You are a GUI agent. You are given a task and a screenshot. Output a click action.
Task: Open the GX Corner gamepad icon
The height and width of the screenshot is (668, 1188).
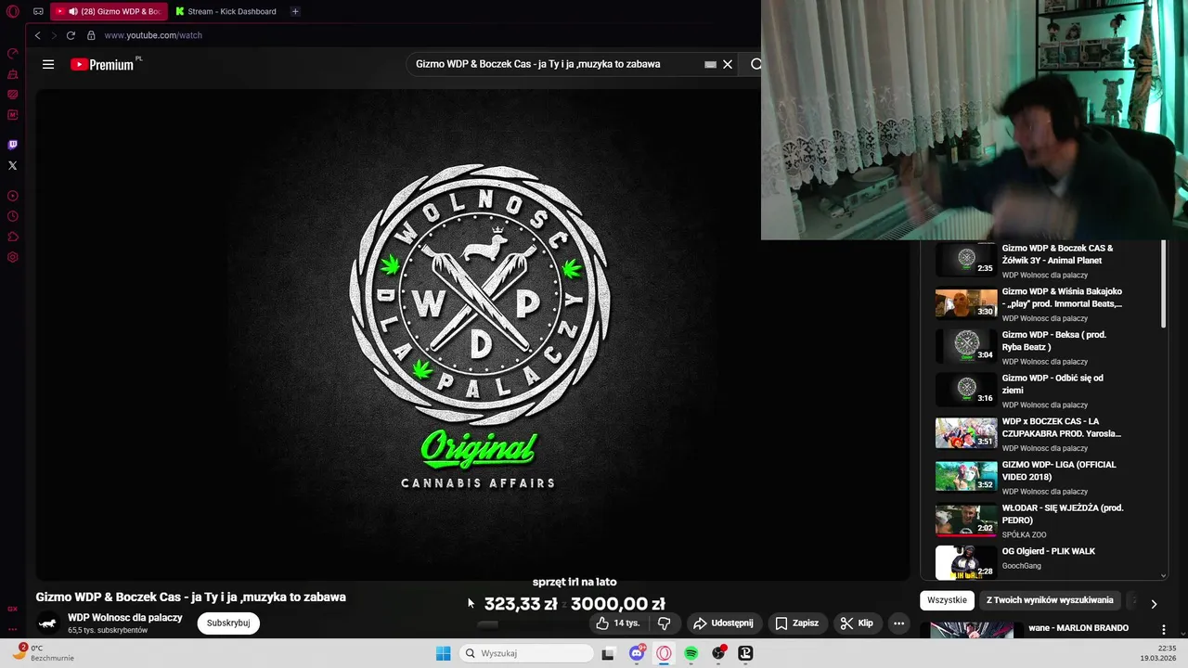[38, 11]
